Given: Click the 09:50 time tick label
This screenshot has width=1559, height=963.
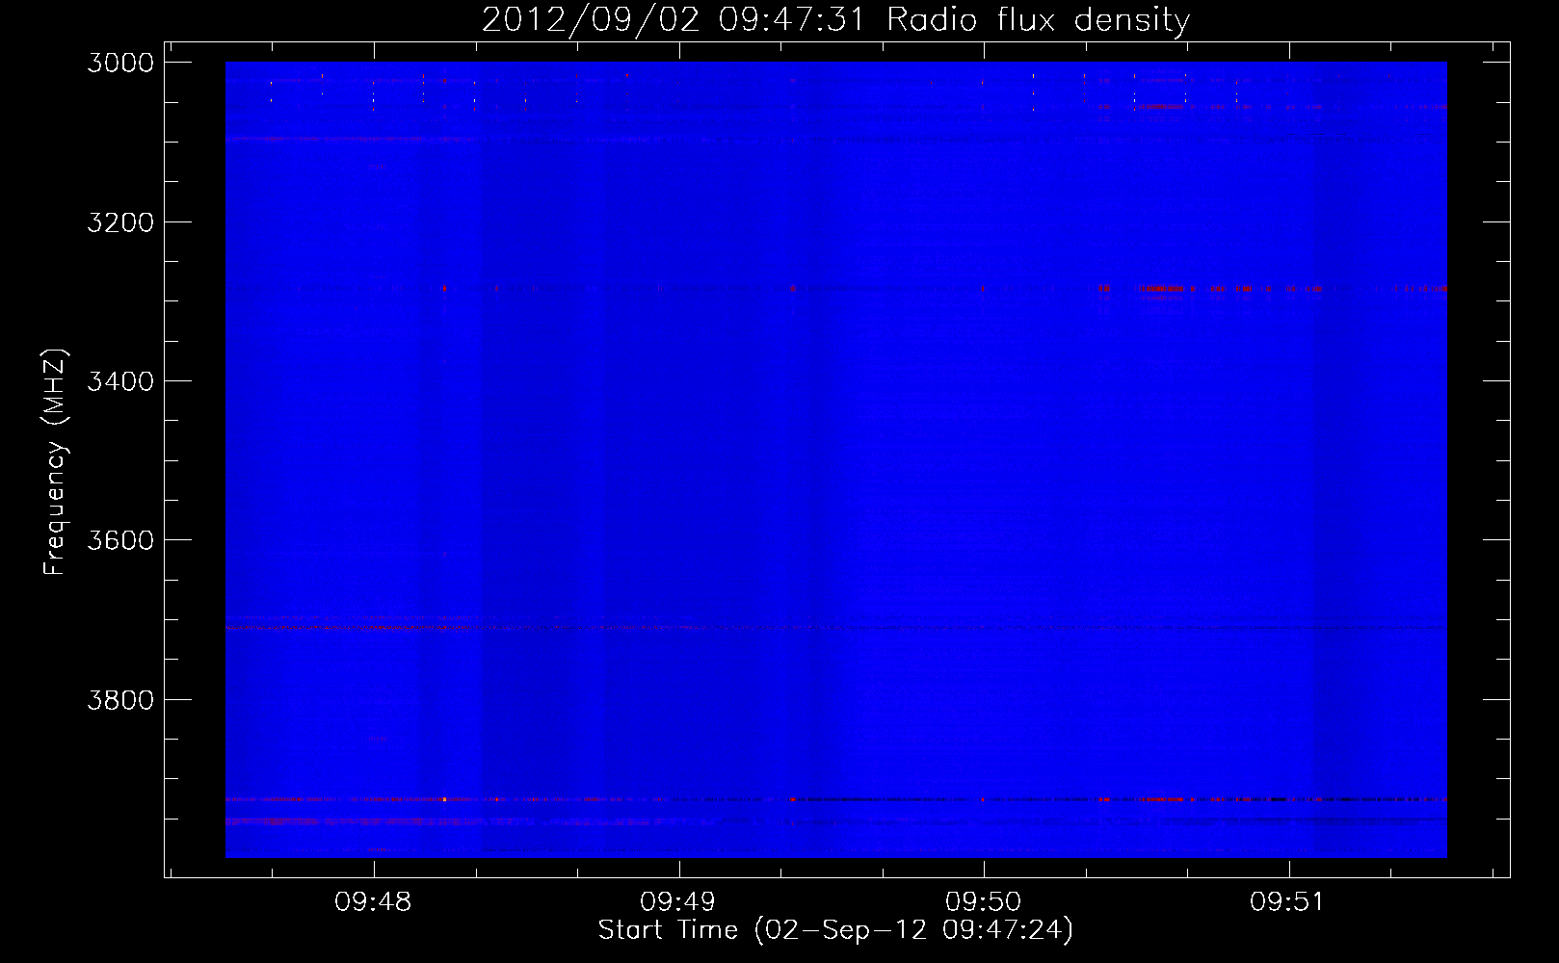Looking at the screenshot, I should coord(983,902).
